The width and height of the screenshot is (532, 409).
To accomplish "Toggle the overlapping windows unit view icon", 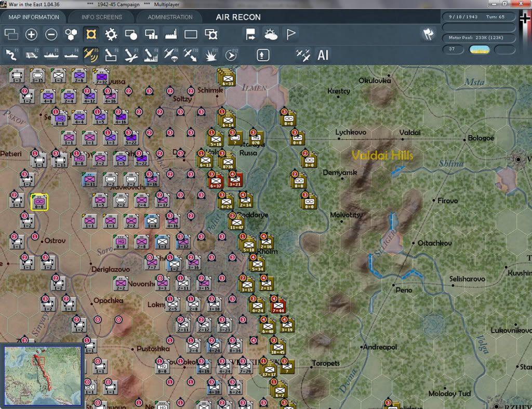I will point(11,34).
